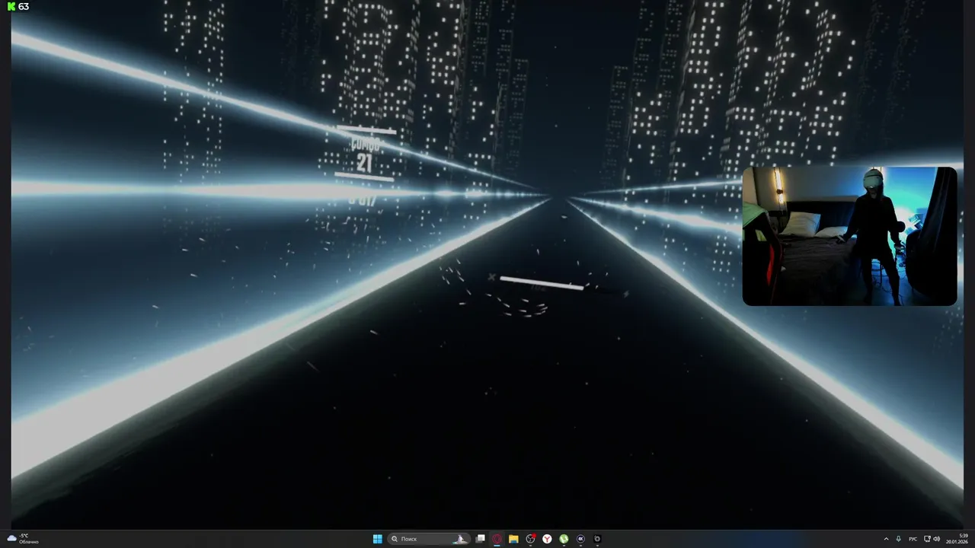Image resolution: width=975 pixels, height=548 pixels.
Task: Open File Explorer from the taskbar
Action: 513,539
